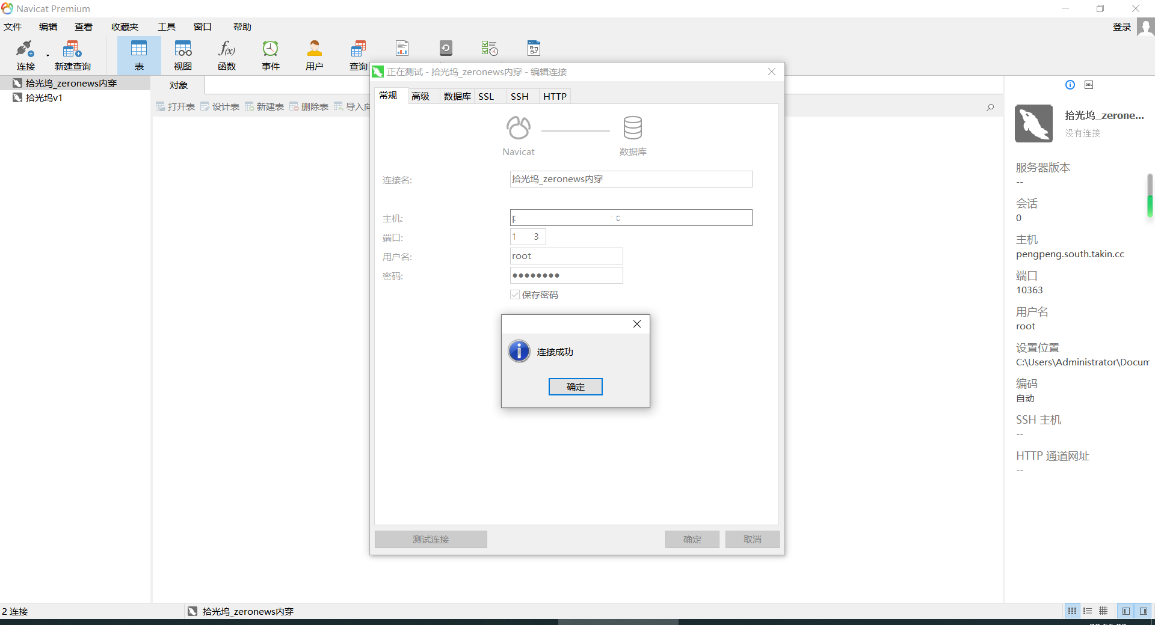Click the 对象 tab in main window
The width and height of the screenshot is (1155, 625).
[x=179, y=85]
